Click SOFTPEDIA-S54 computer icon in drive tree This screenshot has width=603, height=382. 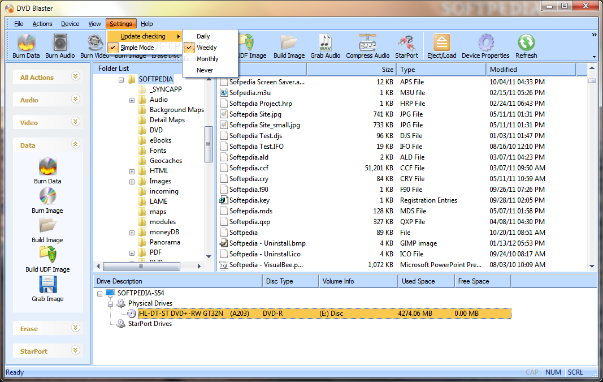[x=110, y=293]
